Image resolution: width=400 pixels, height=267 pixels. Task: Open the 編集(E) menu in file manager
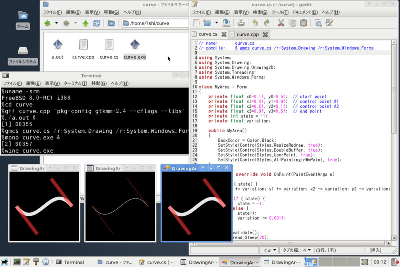tap(73, 12)
